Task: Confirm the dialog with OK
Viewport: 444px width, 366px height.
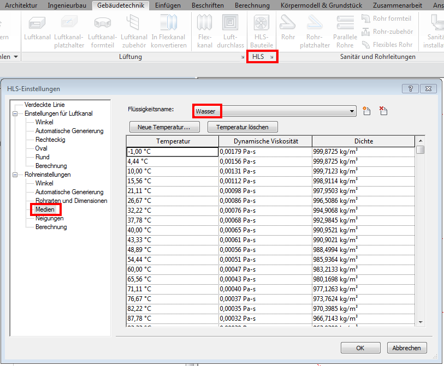Action: tap(360, 348)
